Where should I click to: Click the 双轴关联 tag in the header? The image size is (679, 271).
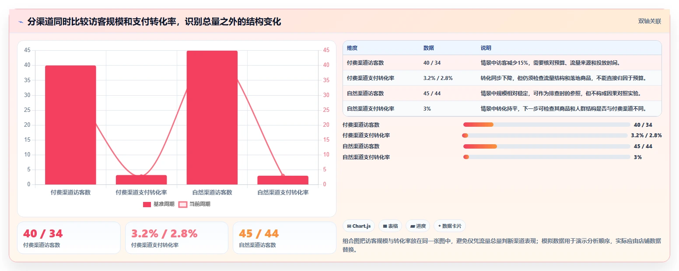coord(649,21)
